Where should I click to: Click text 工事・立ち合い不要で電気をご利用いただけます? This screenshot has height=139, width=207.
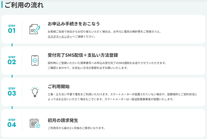(78, 94)
